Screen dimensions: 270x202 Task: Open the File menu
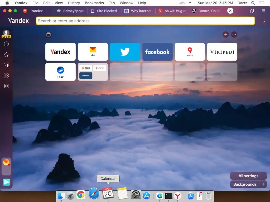35,3
